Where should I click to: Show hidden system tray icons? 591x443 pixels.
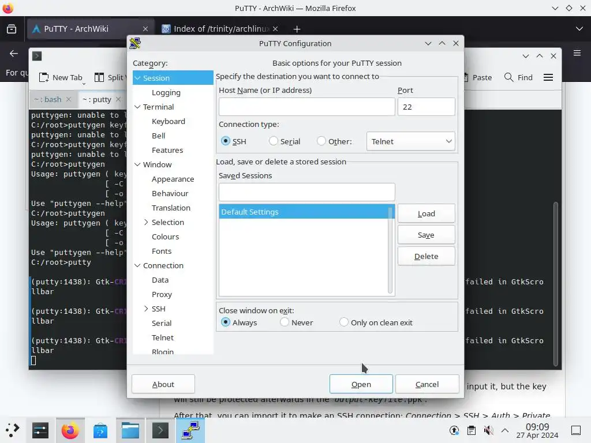(505, 430)
